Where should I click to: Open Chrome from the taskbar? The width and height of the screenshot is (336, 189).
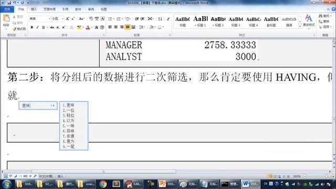pyautogui.click(x=103, y=184)
